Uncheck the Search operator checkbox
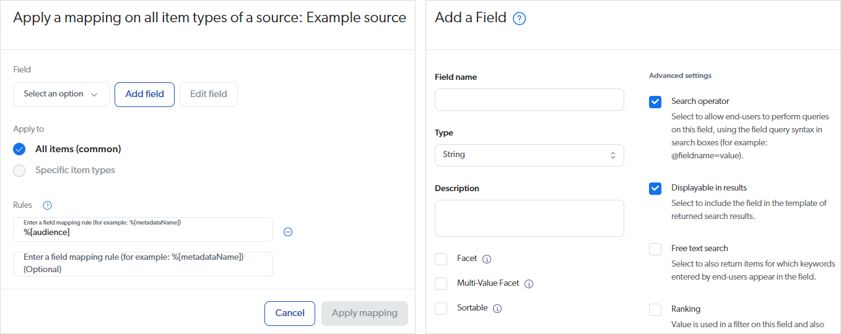841x334 pixels. click(x=655, y=102)
